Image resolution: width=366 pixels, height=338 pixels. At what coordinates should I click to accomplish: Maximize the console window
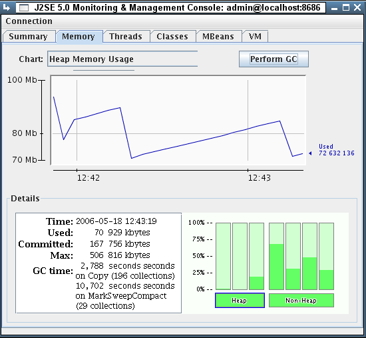click(346, 8)
